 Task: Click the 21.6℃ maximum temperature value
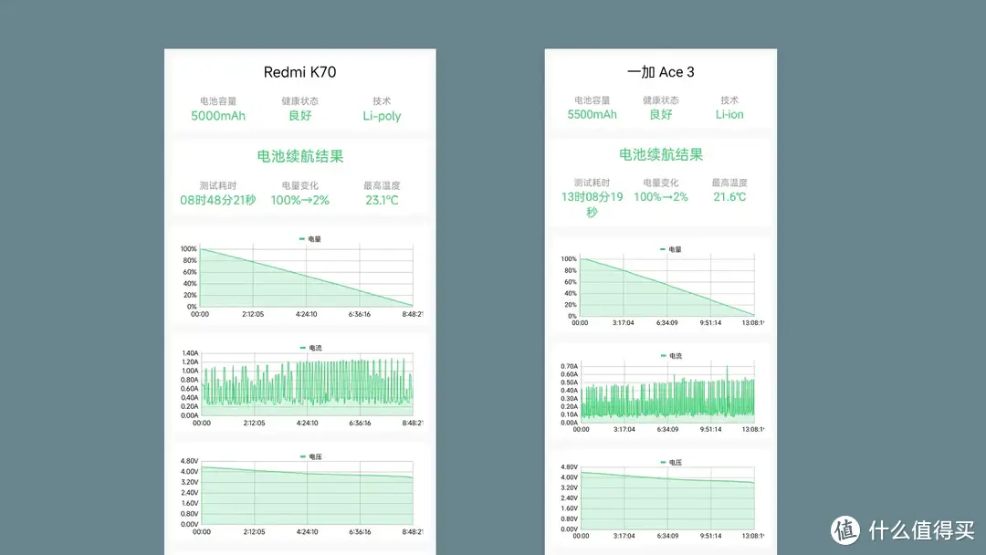(729, 196)
